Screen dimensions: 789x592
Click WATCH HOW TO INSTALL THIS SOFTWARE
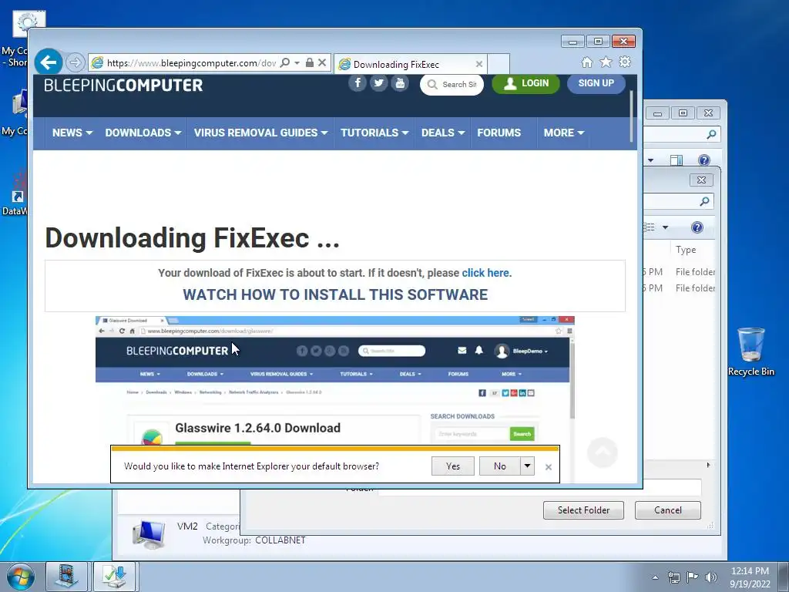point(335,294)
